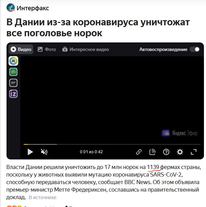Image resolution: width=206 pixels, height=207 pixels.
Task: Open the Интересное видео tab
Action: pyautogui.click(x=86, y=49)
